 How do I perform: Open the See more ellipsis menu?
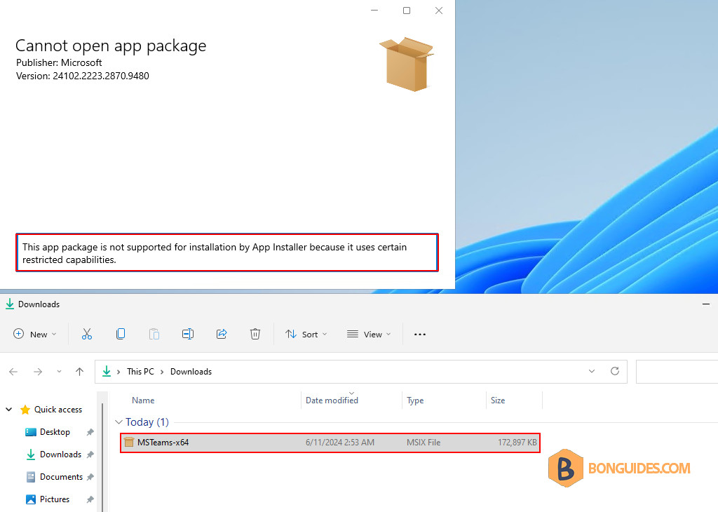click(x=420, y=335)
